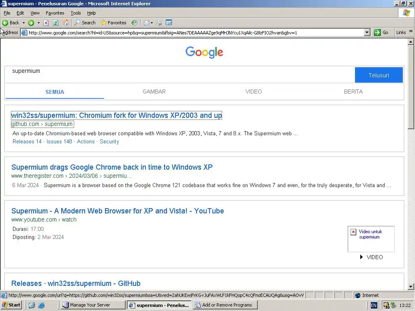Open win32ss/supermium Chromium fork result
The width and height of the screenshot is (415, 311).
116,115
